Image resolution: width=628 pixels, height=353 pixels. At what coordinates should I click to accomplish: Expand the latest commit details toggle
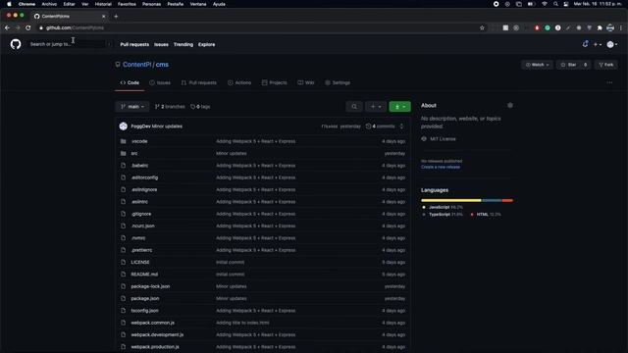[401, 126]
